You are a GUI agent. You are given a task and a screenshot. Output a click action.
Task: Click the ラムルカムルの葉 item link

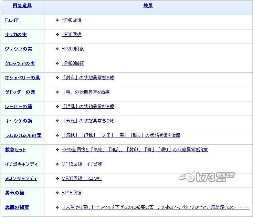(x=23, y=135)
